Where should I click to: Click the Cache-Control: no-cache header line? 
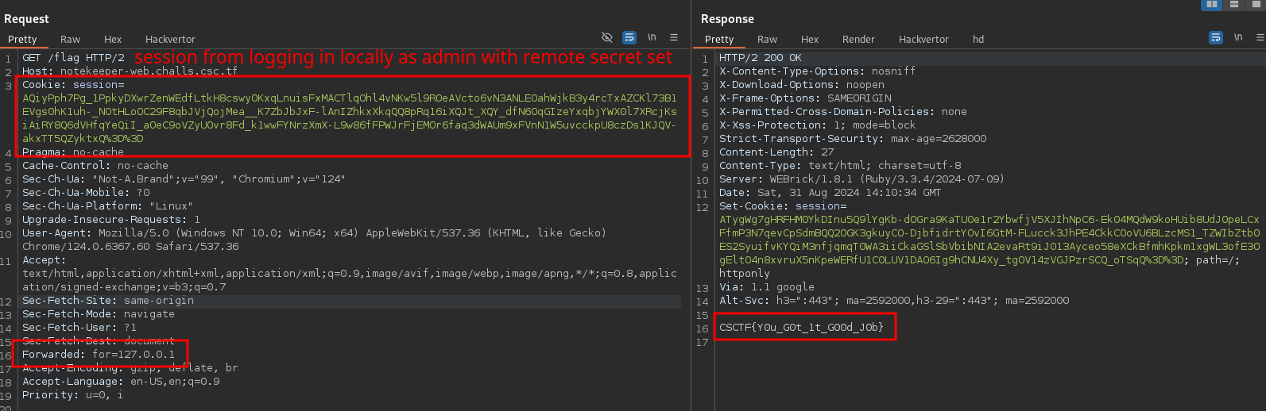click(95, 166)
